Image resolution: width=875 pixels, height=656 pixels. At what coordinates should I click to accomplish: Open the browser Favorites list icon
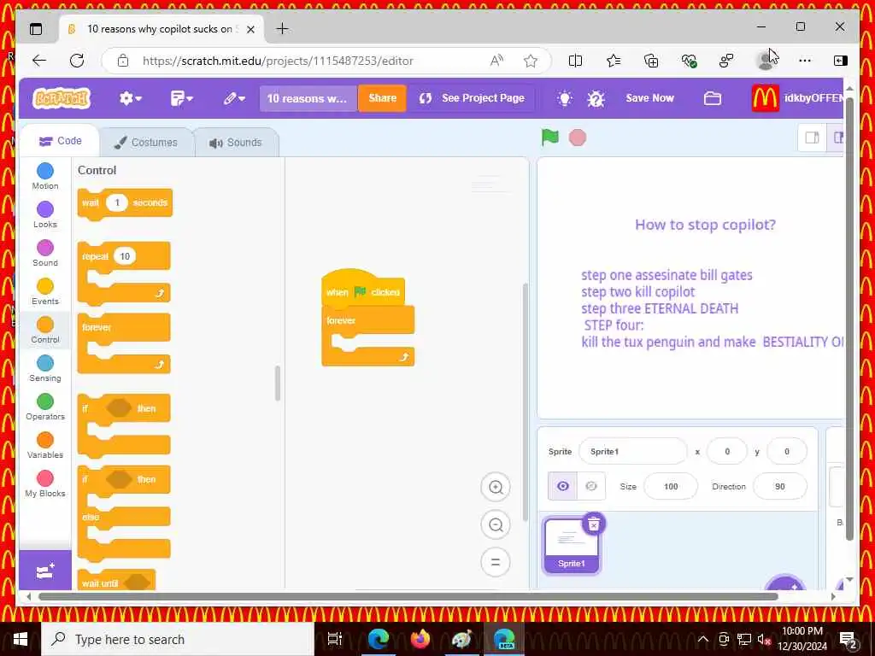coord(614,61)
